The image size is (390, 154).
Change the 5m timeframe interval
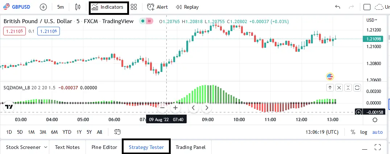61,7
